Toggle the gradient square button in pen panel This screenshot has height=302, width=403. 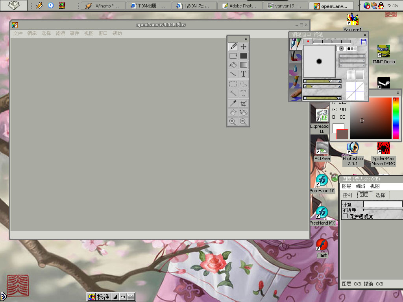pyautogui.click(x=360, y=74)
